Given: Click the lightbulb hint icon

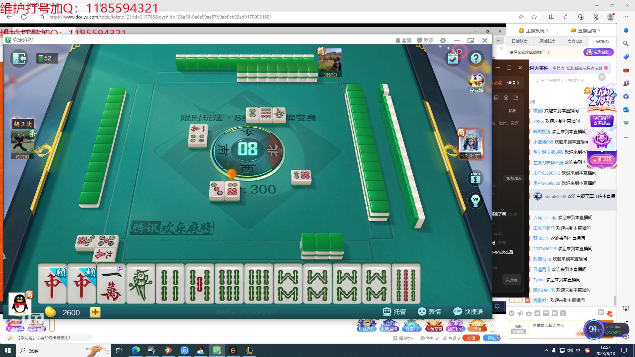Looking at the screenshot, I should [x=476, y=201].
